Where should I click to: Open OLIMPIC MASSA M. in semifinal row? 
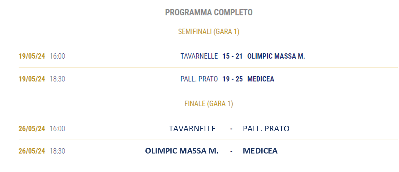[x=276, y=56]
